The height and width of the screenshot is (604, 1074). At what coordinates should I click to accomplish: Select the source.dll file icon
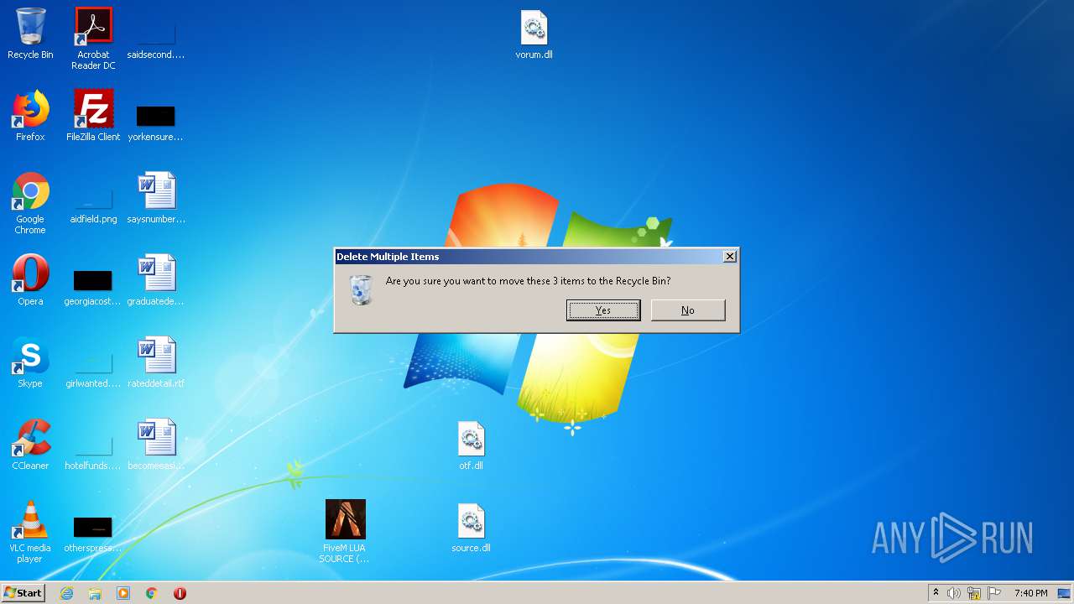pos(471,527)
